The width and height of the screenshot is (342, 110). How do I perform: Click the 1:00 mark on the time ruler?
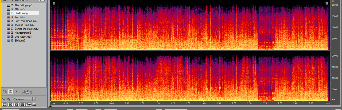click(142, 103)
